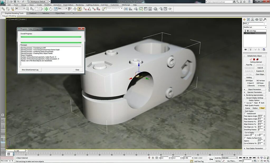The height and width of the screenshot is (163, 270).
Task: Click the Select and Link chain icon
Action: point(3,9)
